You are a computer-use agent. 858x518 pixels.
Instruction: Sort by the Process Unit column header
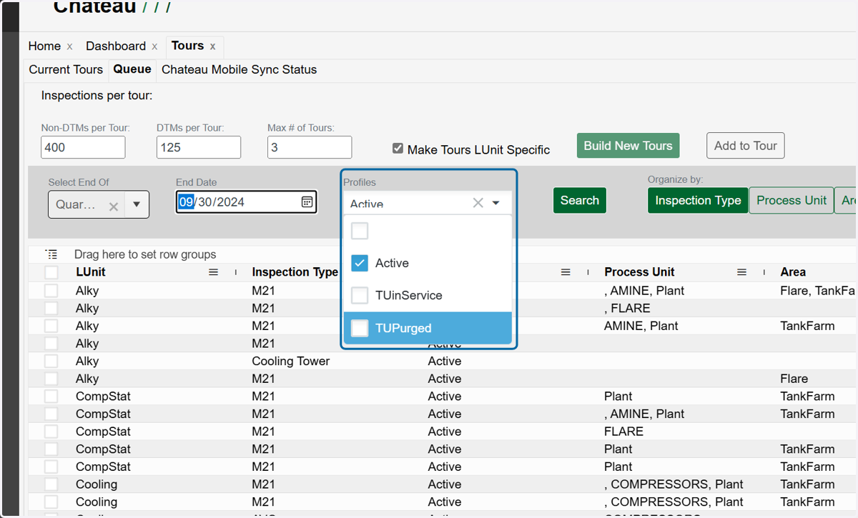639,272
